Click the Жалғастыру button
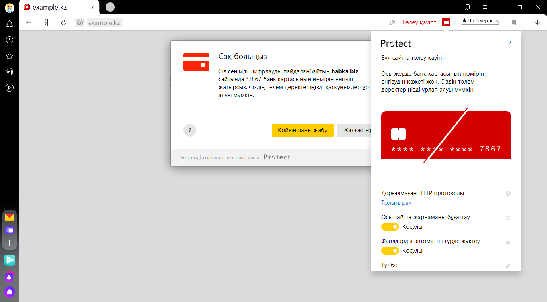The width and height of the screenshot is (547, 302). (354, 130)
